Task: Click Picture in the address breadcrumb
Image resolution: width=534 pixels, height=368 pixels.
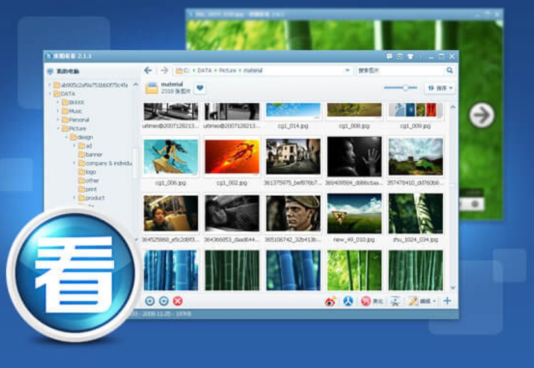Action: tap(227, 71)
